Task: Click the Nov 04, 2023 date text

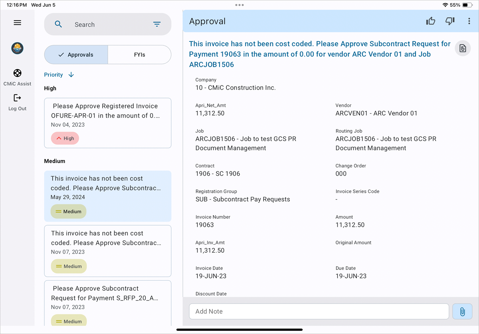Action: [68, 125]
